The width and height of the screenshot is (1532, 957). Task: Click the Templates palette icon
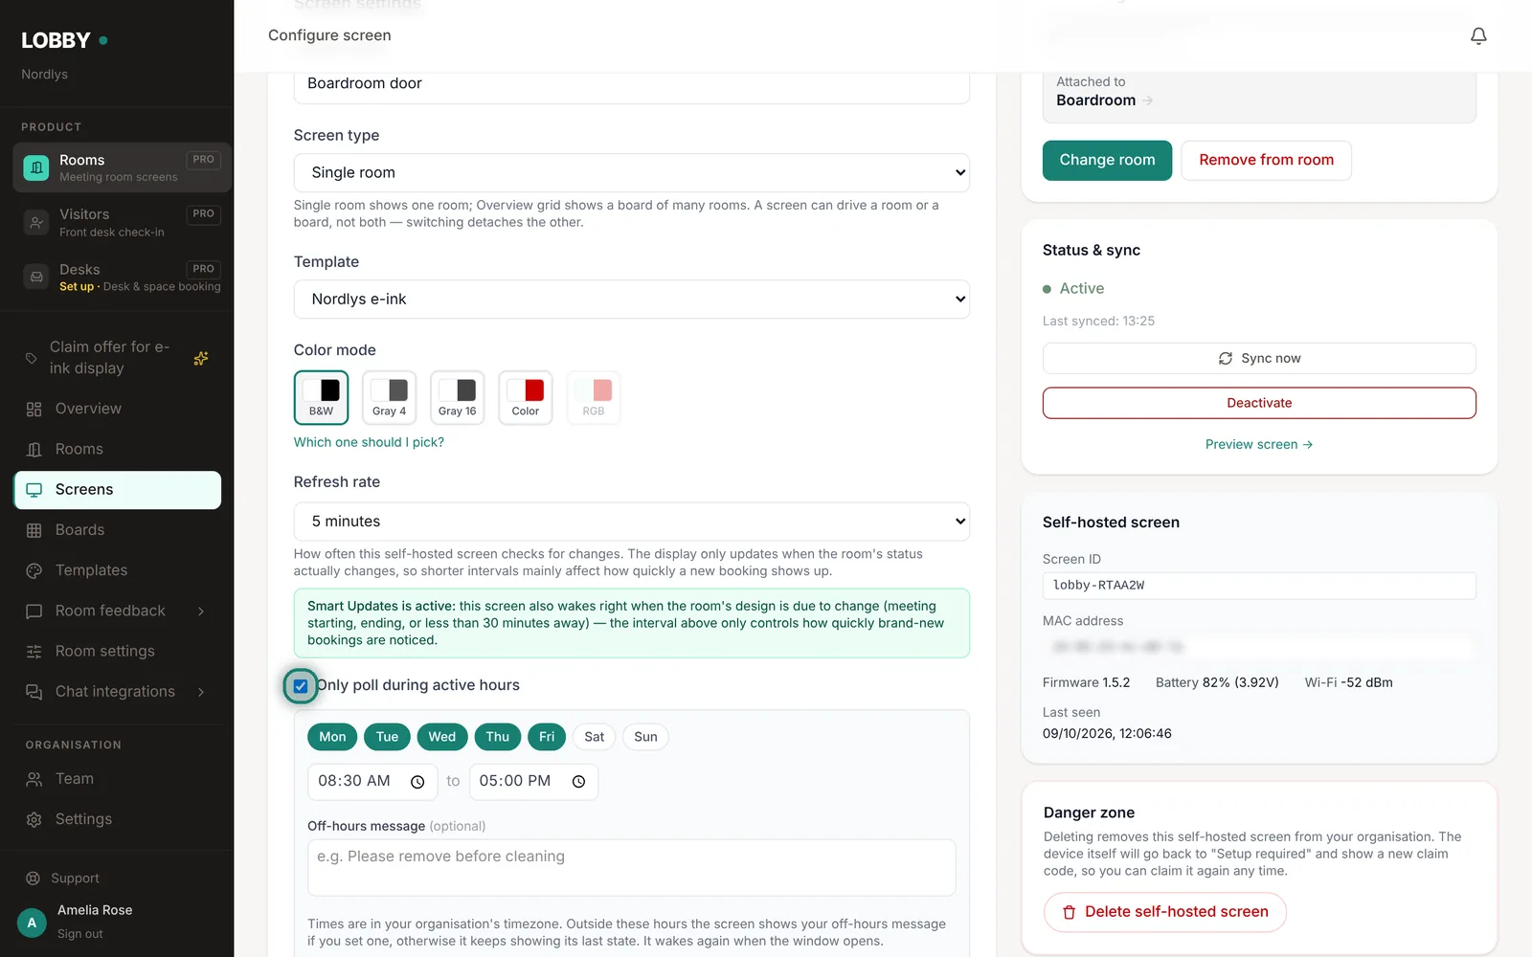[x=34, y=570]
